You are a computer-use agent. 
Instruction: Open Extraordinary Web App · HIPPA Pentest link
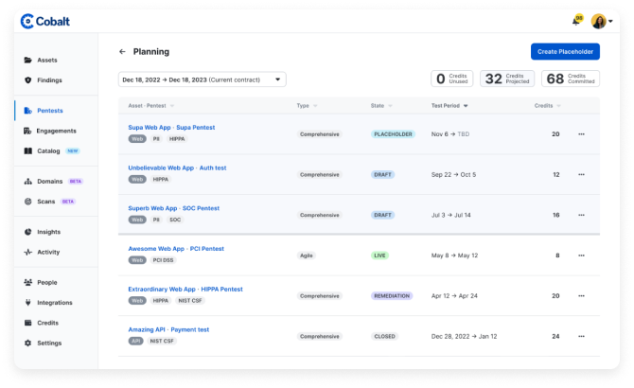(x=185, y=289)
